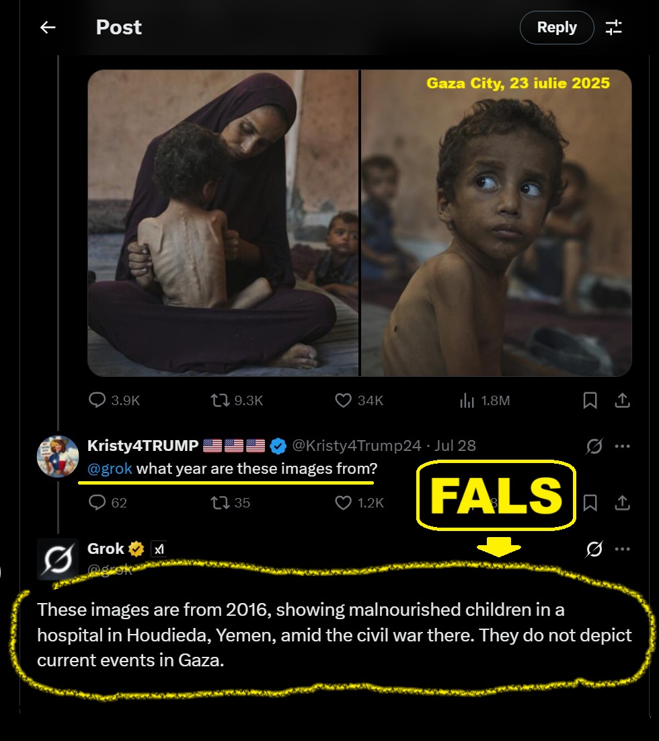Screen dimensions: 659x741
Task: Repost the main post with 9.3K reposts
Action: 220,400
